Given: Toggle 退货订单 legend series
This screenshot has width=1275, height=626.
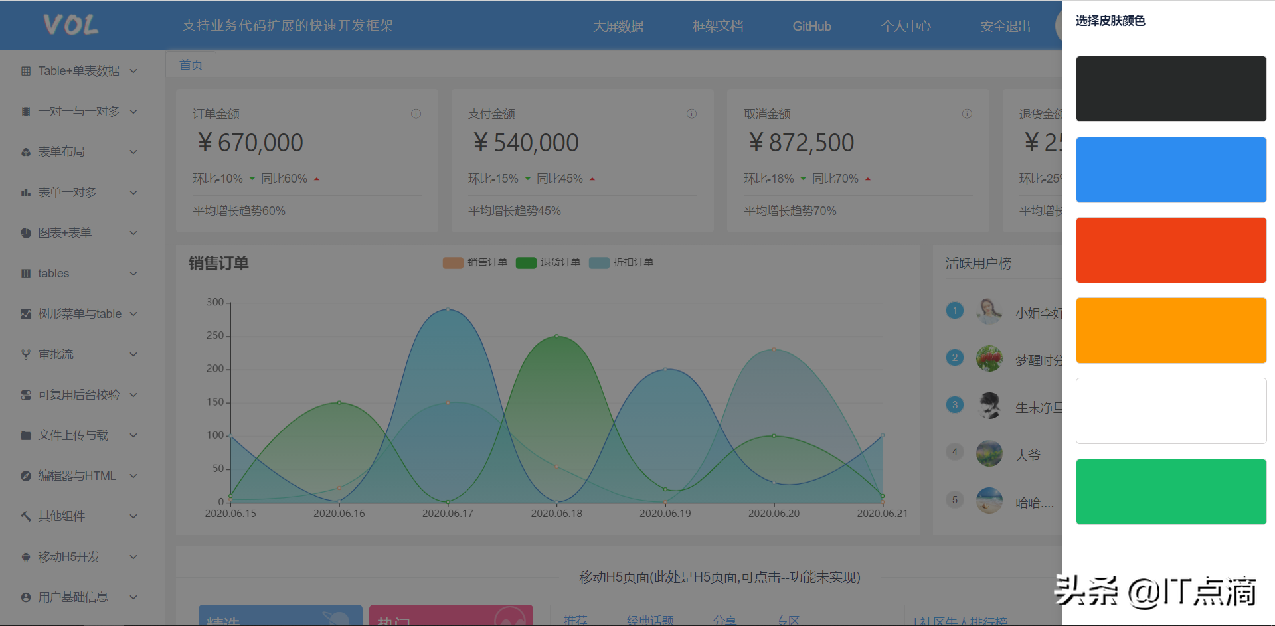Looking at the screenshot, I should 549,262.
